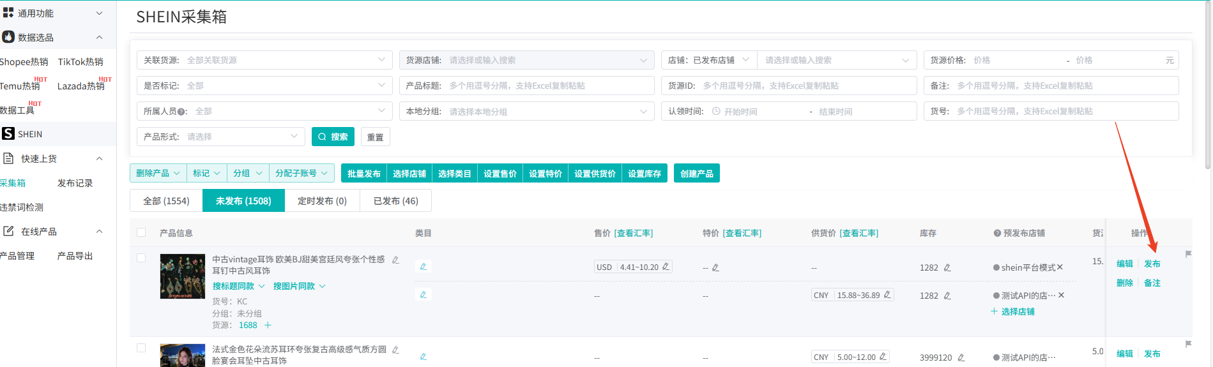
Task: Open the 中古vintage耳饰 product thumbnail
Action: (x=183, y=276)
